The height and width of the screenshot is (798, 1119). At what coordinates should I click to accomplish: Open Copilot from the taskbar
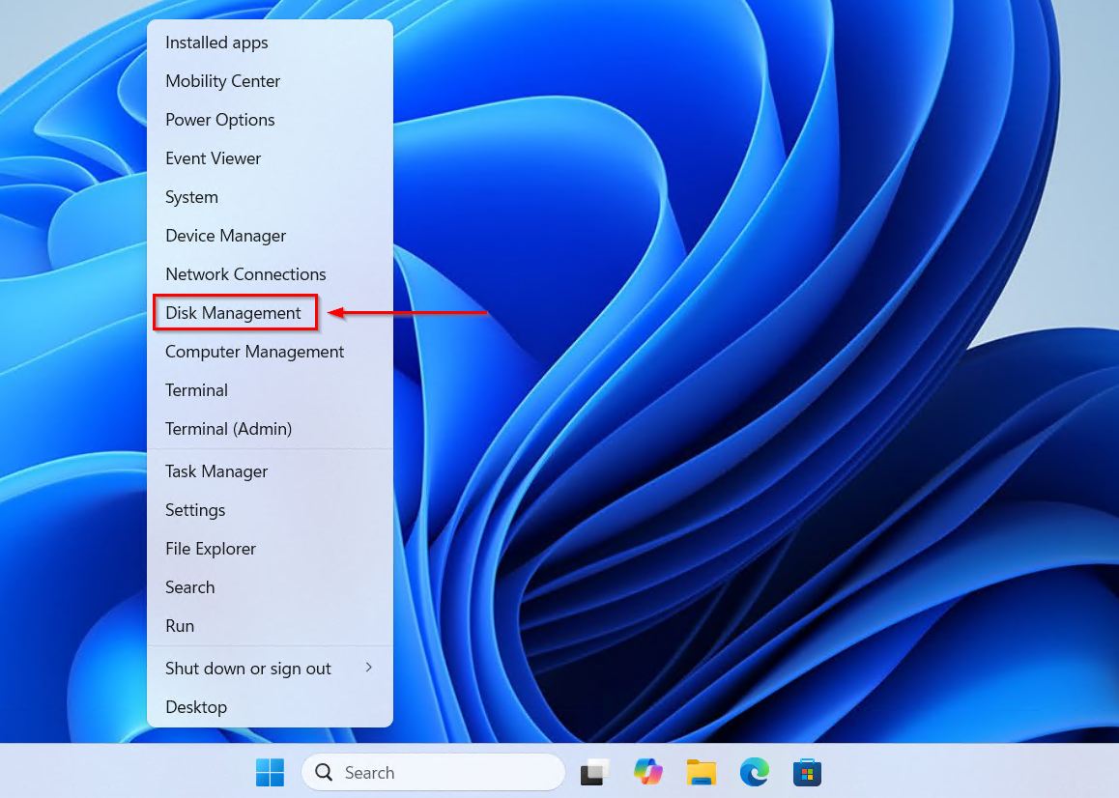pos(647,772)
